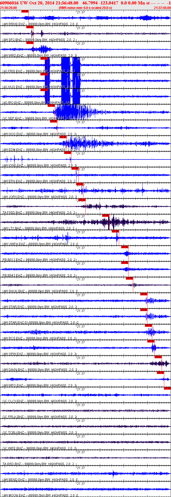Click the red pick flag above the HOG trace
Screen dimensions: 171x497
(x=53, y=121)
